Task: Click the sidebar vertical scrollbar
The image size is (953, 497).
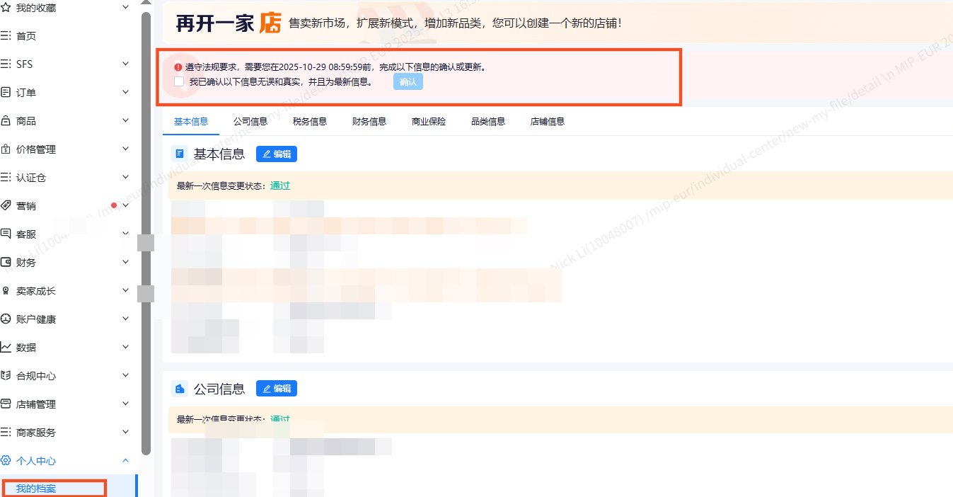Action: pos(146,234)
